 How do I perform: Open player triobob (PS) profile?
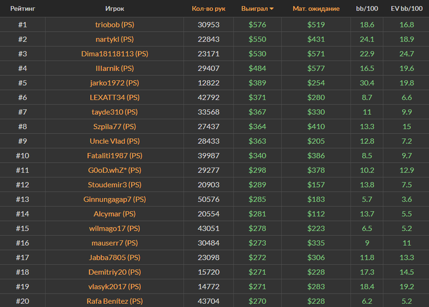[115, 24]
